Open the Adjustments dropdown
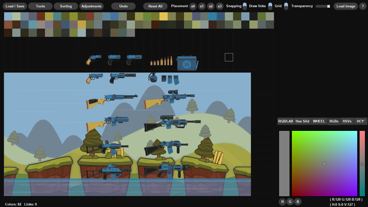This screenshot has height=207, width=368. [91, 6]
